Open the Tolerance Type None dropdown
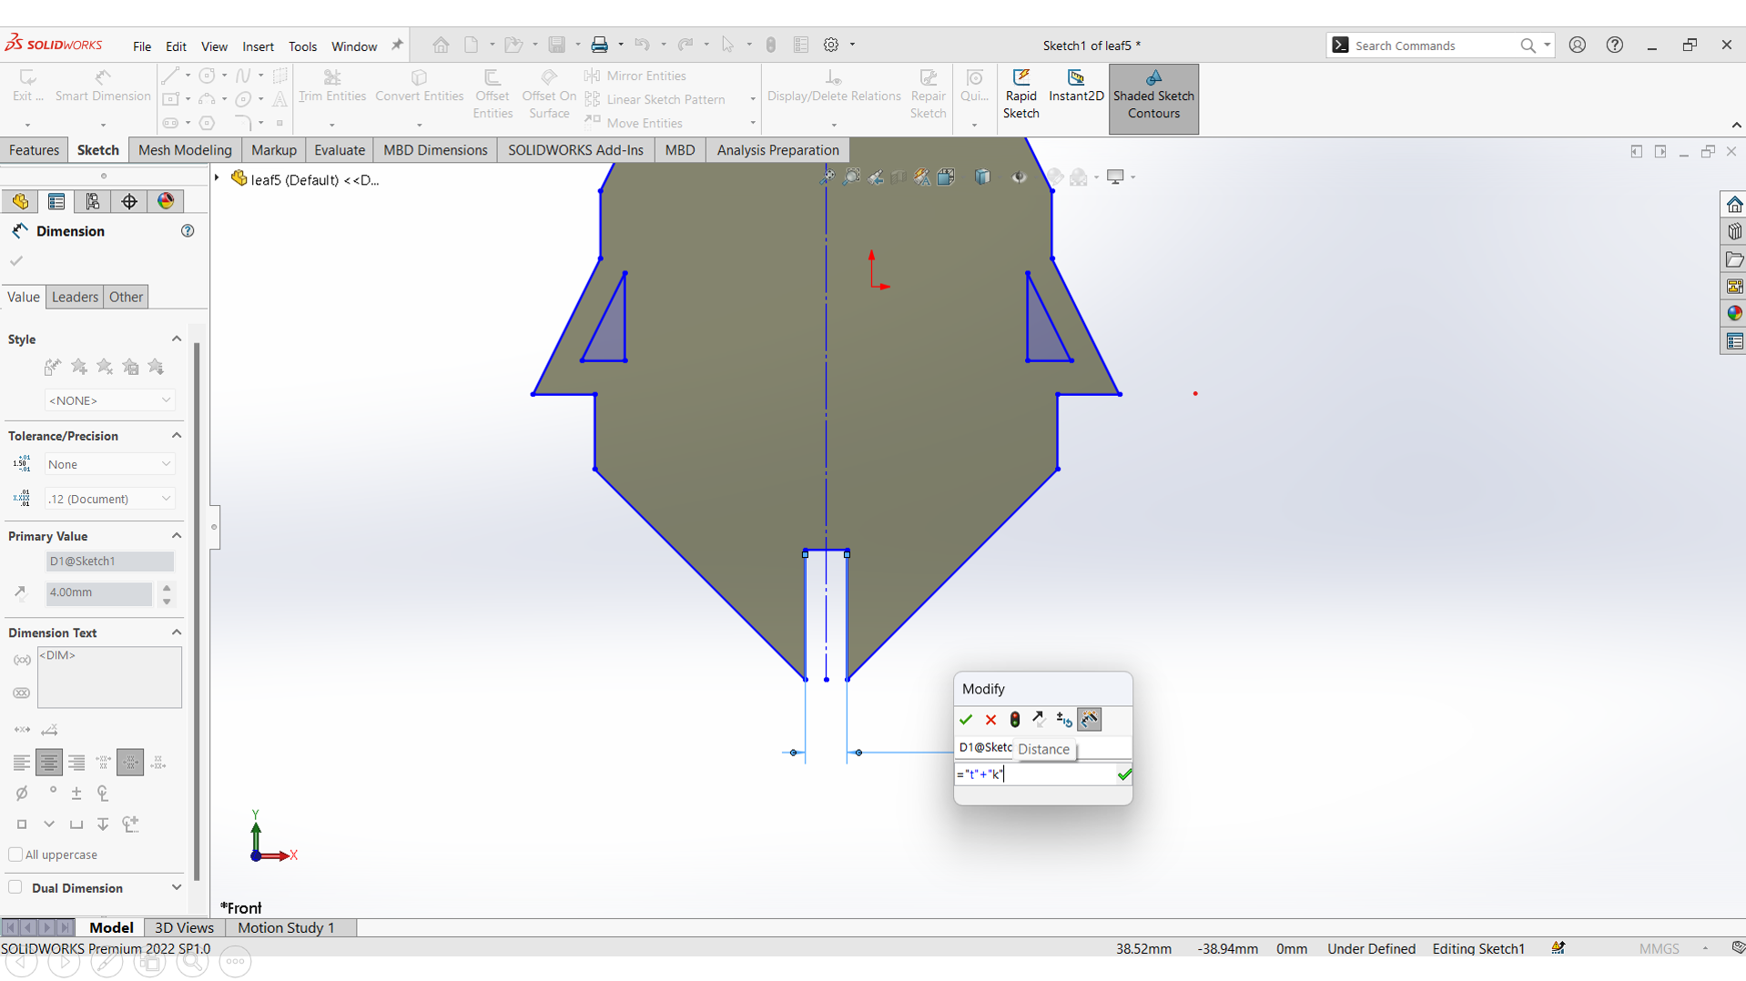Screen dimensions: 1746x981 pos(109,464)
